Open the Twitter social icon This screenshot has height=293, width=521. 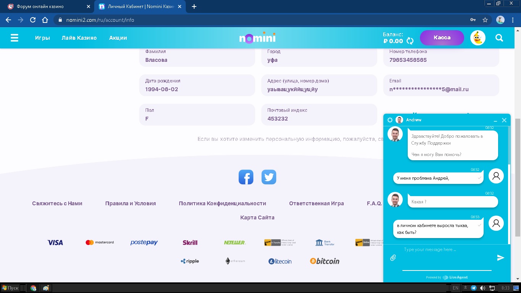tap(269, 177)
